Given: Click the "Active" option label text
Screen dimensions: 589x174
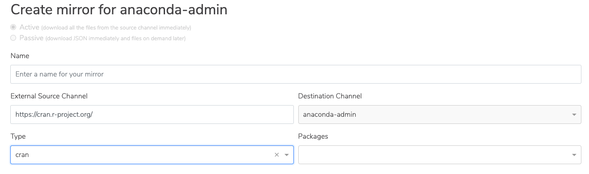Looking at the screenshot, I should click(30, 27).
